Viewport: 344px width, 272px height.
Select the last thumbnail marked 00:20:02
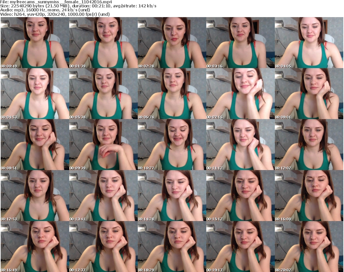click(309, 246)
